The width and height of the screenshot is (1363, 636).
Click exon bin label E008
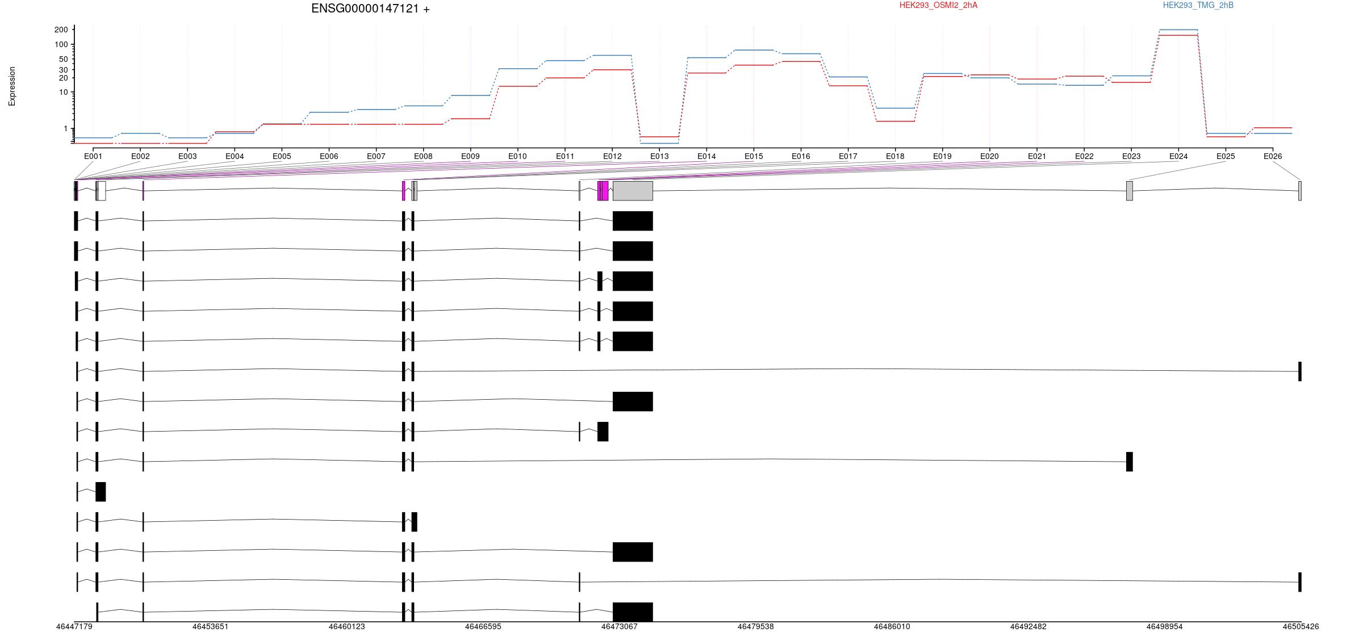pos(423,156)
